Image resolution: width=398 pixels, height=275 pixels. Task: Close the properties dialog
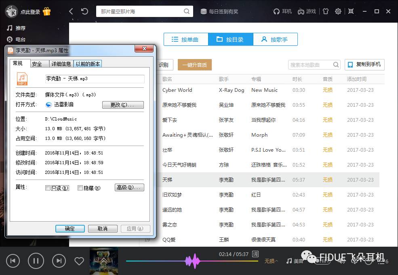point(144,49)
